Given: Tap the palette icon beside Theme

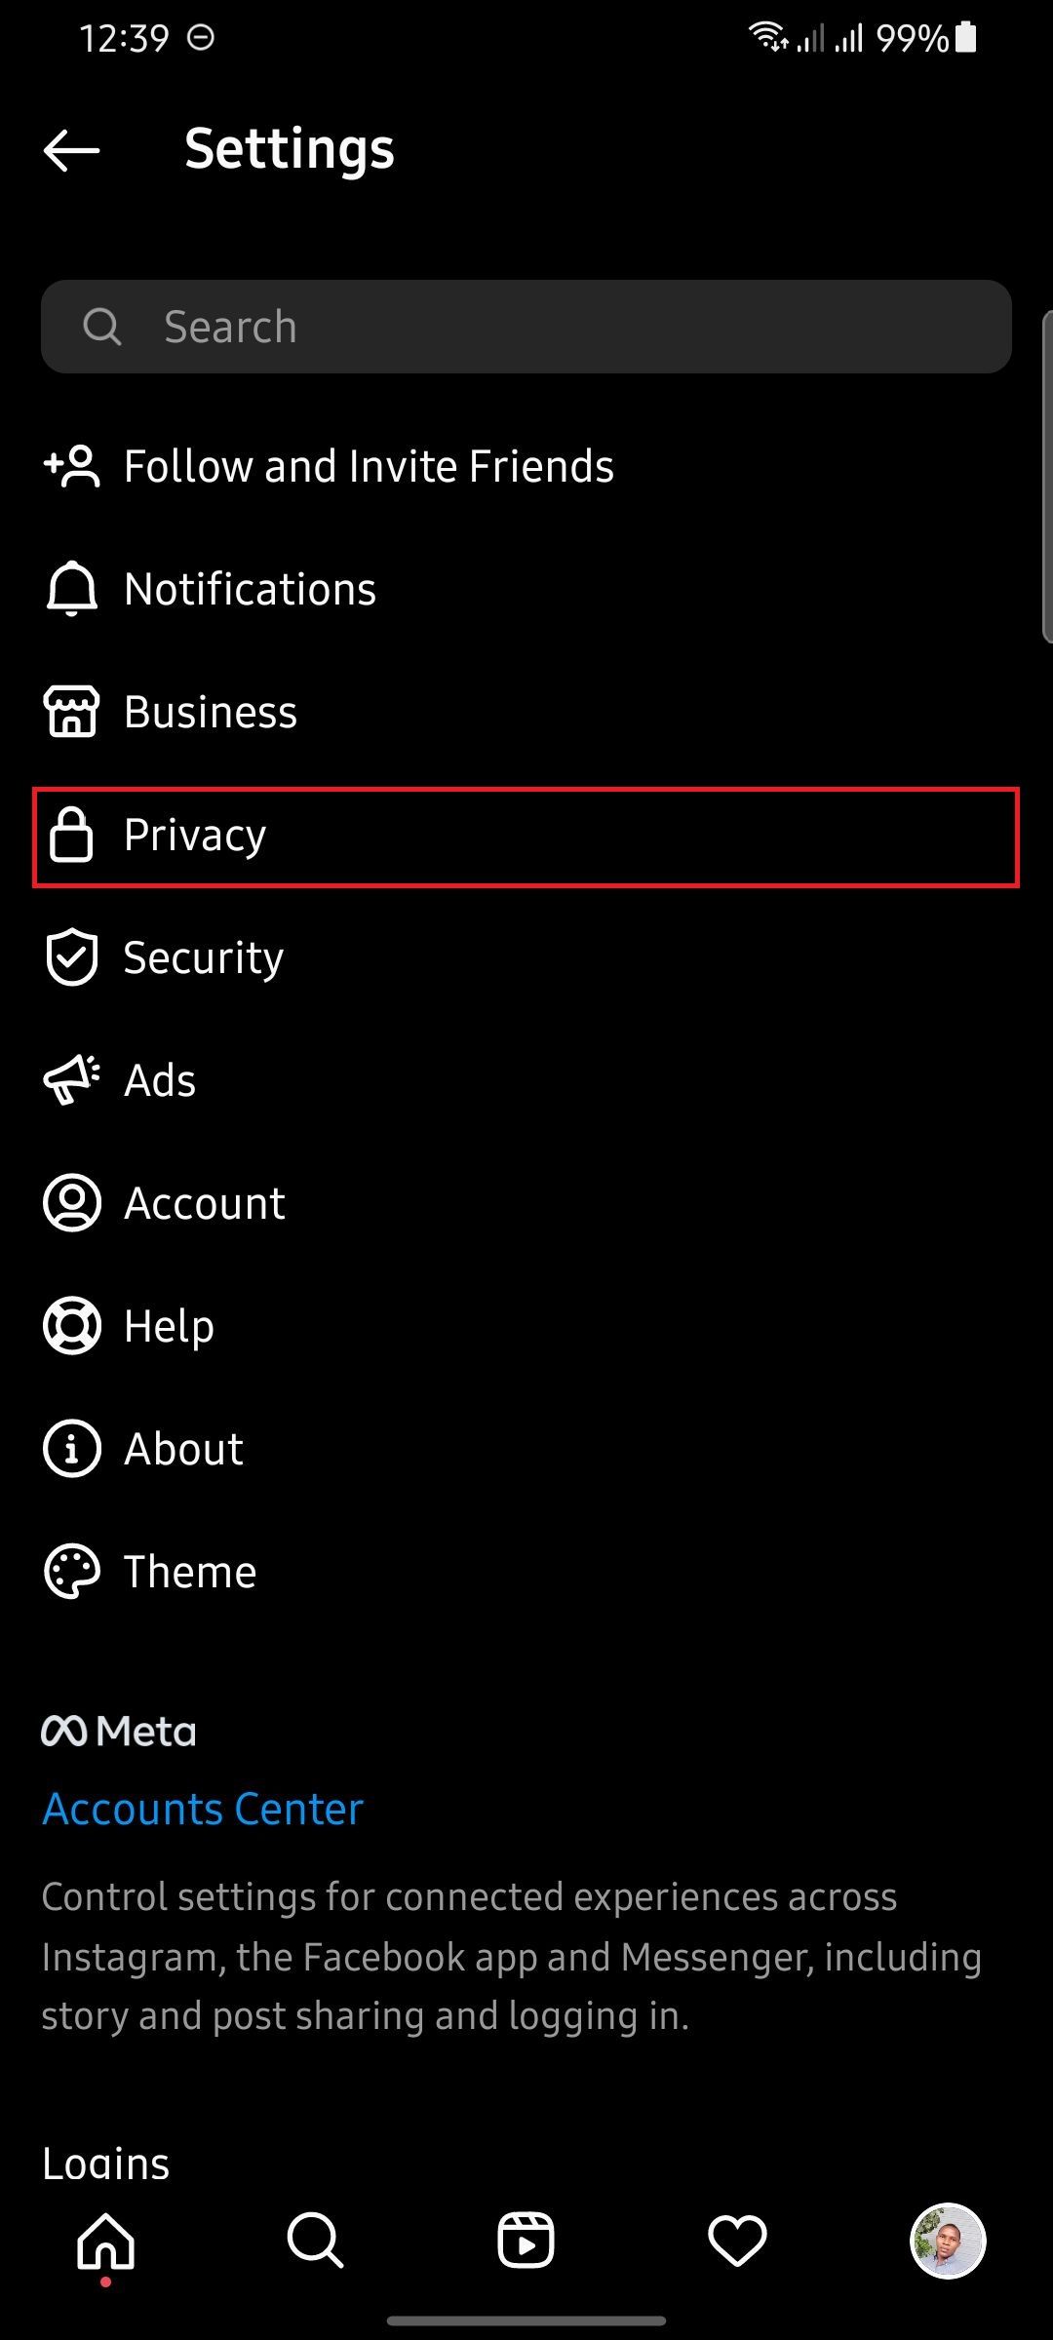Looking at the screenshot, I should tap(71, 1572).
